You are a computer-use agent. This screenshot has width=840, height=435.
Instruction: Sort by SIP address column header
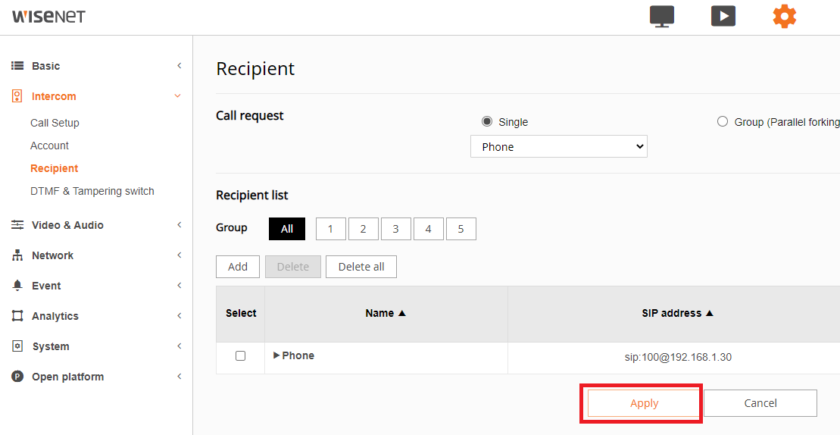[677, 314]
